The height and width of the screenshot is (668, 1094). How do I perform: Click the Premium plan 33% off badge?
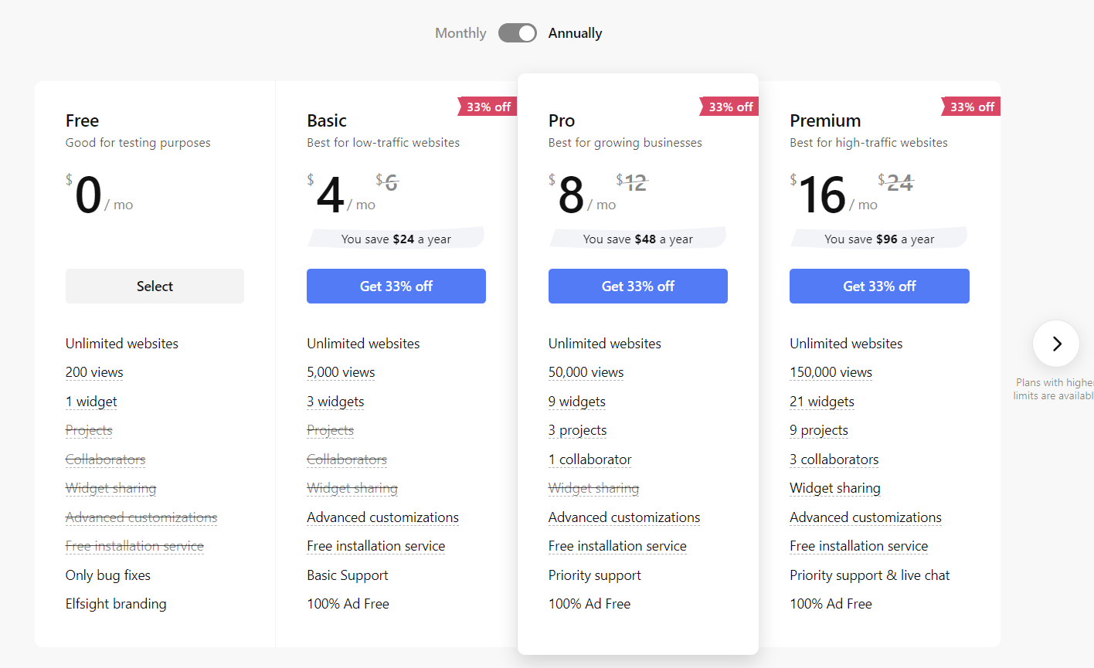(x=971, y=107)
